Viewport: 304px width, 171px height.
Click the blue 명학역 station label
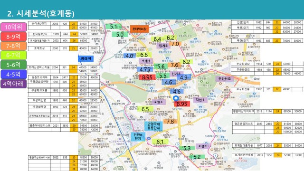click(85, 58)
